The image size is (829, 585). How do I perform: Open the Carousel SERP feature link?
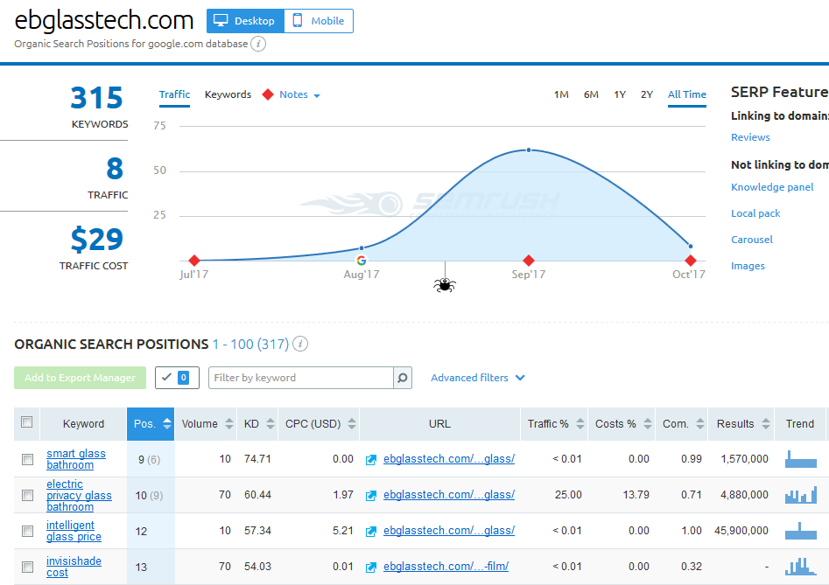pos(752,240)
